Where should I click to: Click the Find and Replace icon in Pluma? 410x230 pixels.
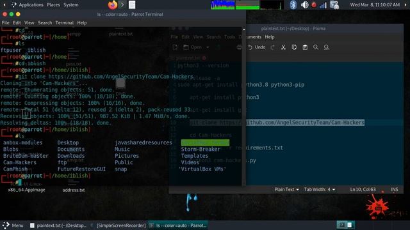coord(326,47)
